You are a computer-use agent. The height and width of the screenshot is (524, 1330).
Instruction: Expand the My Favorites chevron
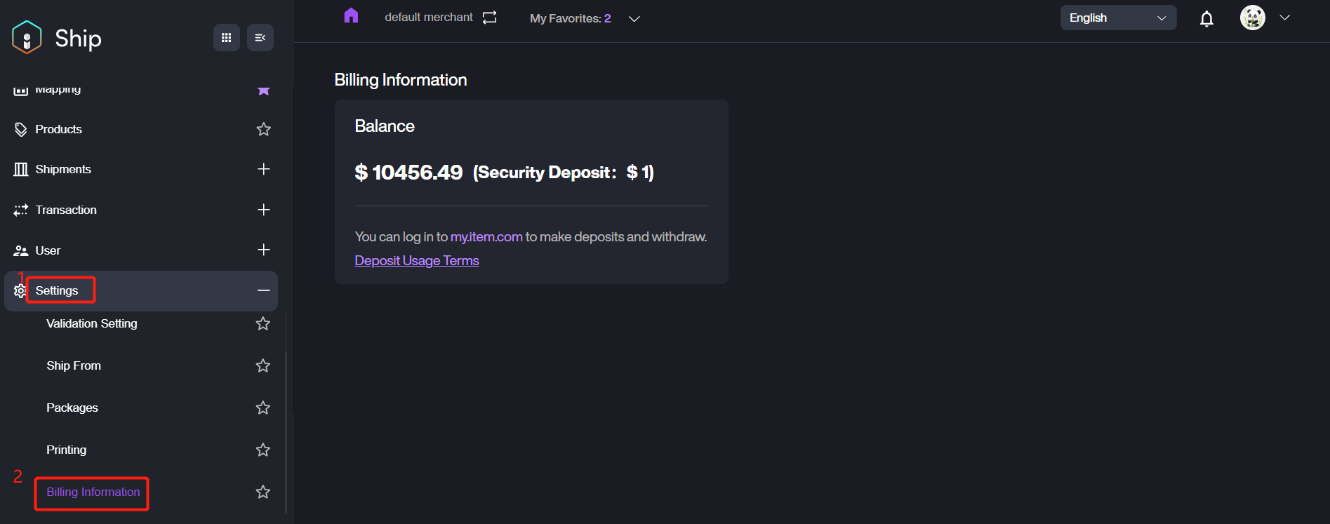tap(634, 19)
